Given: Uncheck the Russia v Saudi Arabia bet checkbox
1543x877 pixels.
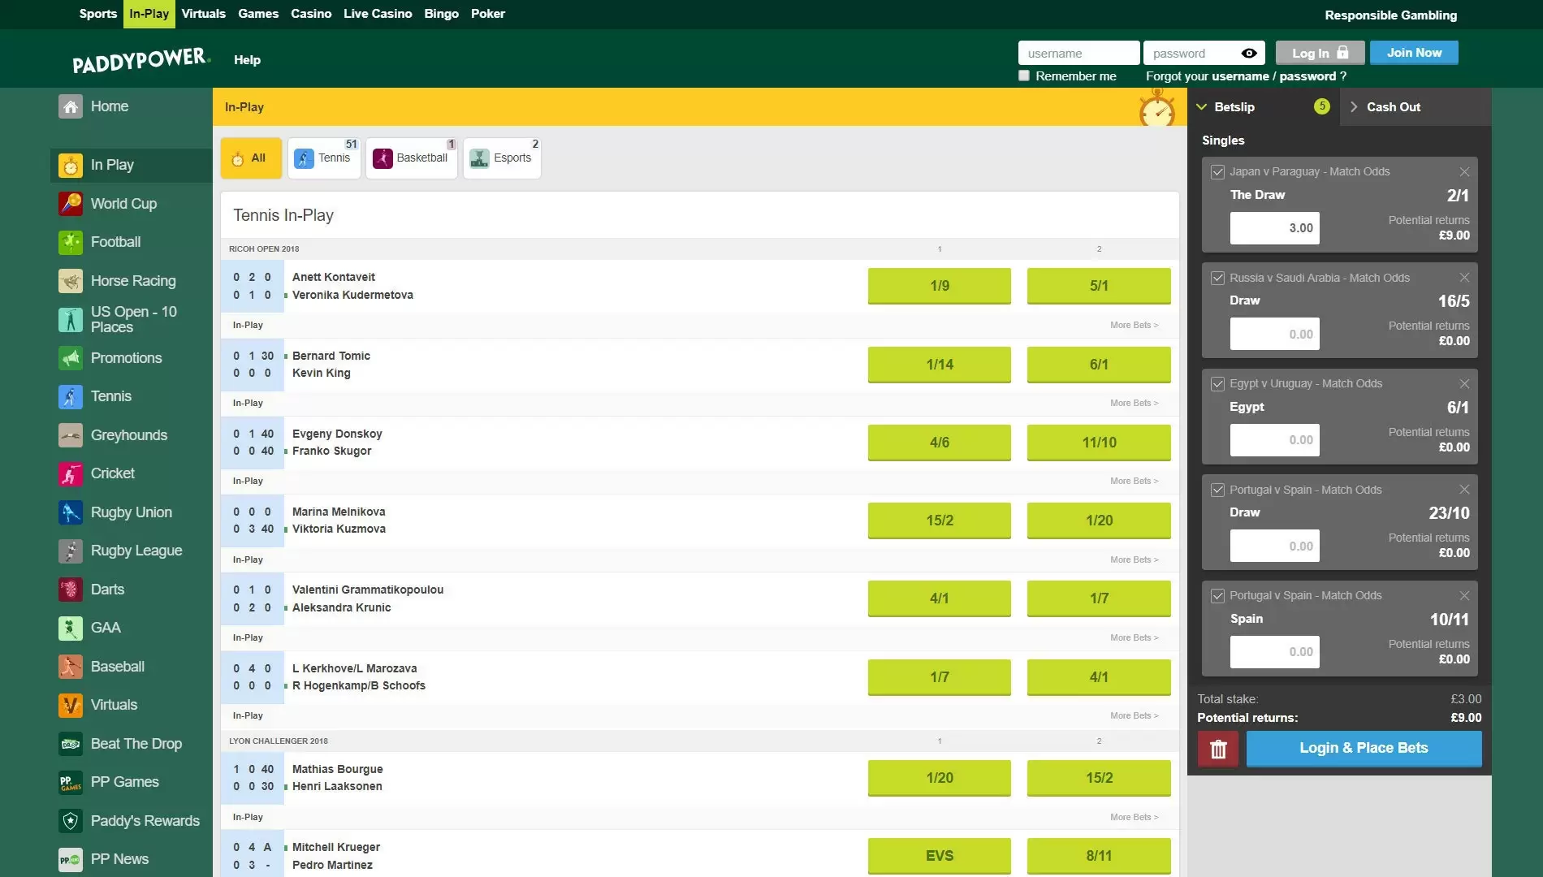Looking at the screenshot, I should (x=1217, y=278).
